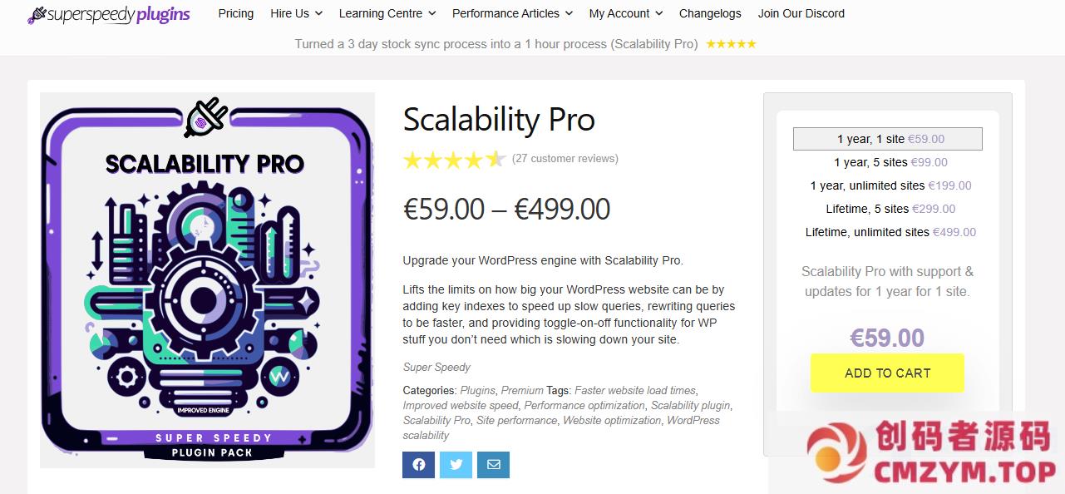
Task: Select Lifetime, unlimited sites option
Action: 890,232
